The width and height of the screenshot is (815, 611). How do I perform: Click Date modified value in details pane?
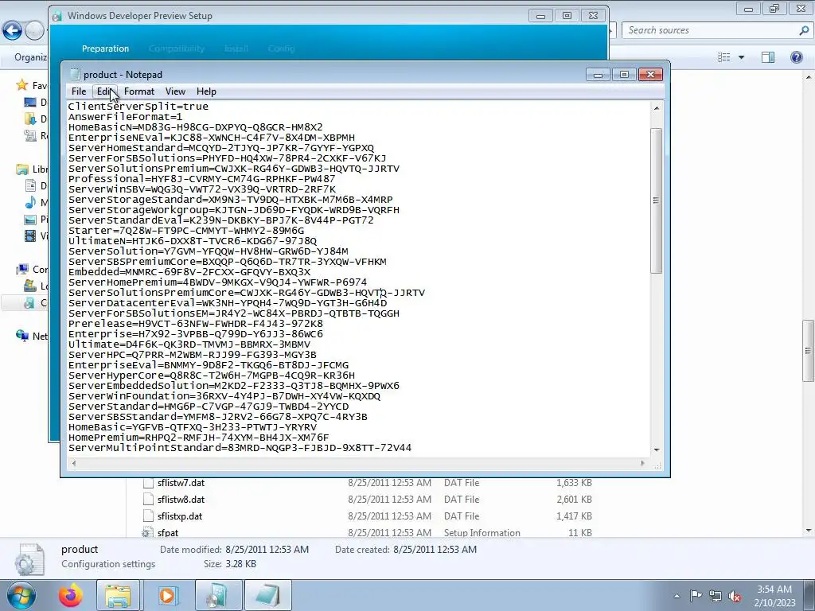point(267,549)
